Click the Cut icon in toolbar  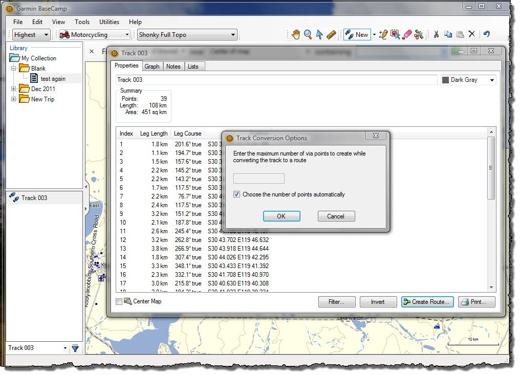[x=436, y=34]
